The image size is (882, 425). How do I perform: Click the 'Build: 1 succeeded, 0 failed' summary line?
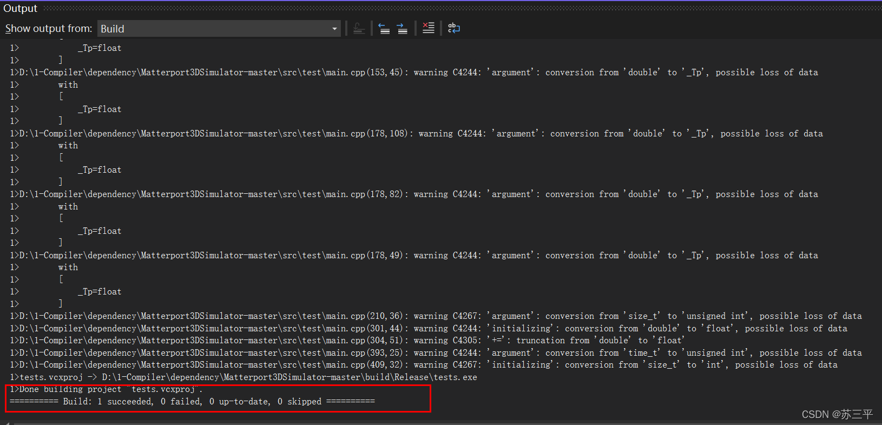tap(192, 402)
